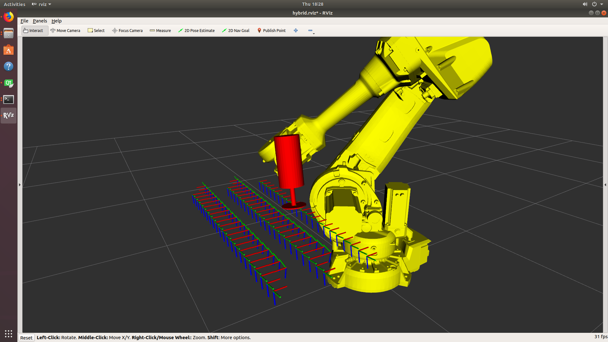The height and width of the screenshot is (342, 608).
Task: Open the Panels menu
Action: click(40, 21)
